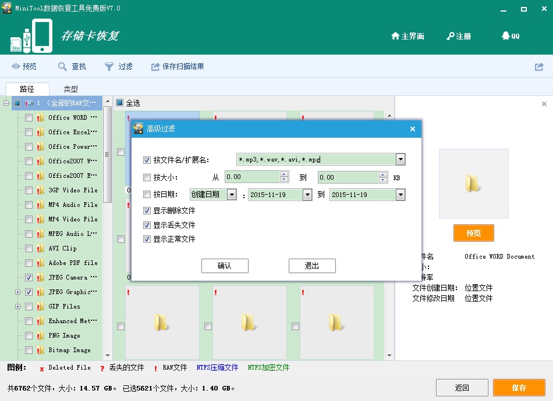
Task: Select the Office Excel folder icon in tree
Action: click(41, 132)
